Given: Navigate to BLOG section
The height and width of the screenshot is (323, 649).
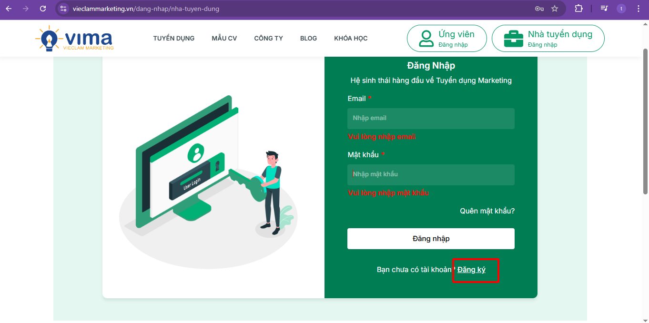Looking at the screenshot, I should pos(308,38).
